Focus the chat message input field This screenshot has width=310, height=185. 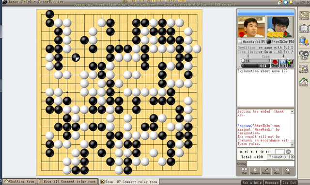(x=270, y=164)
